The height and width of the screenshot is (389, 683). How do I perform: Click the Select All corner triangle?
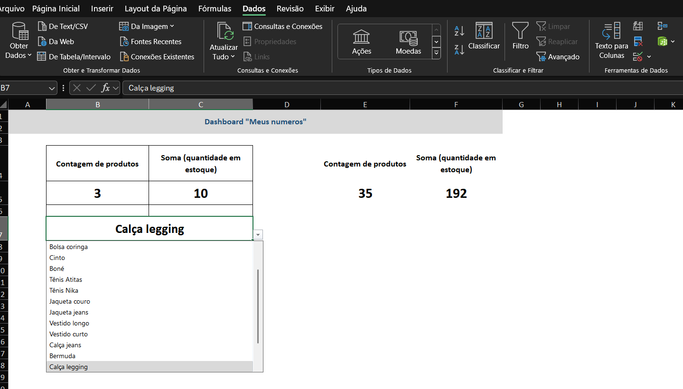point(4,104)
